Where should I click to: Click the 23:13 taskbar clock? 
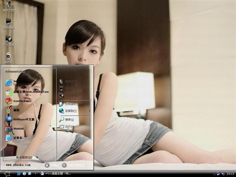click(230, 174)
